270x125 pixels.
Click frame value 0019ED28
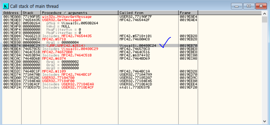189,71
